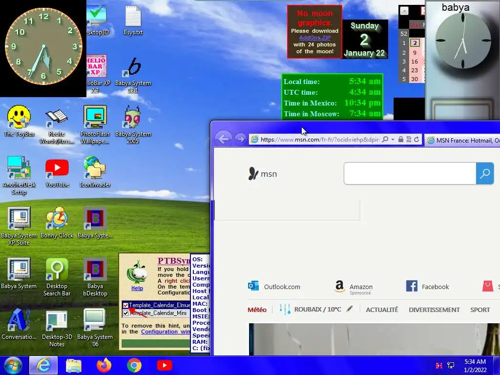Open SPORT section on MSN
Image resolution: width=500 pixels, height=375 pixels.
pyautogui.click(x=480, y=310)
